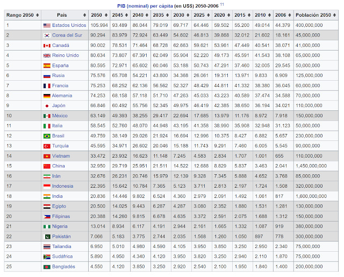The image size is (344, 277).
Task: Open the Alemania country link
Action: click(62, 96)
